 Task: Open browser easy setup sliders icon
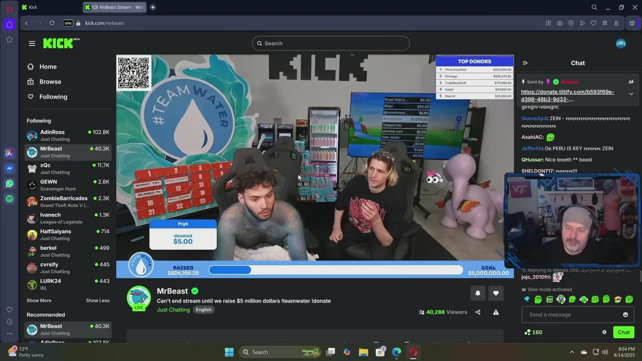[x=605, y=23]
